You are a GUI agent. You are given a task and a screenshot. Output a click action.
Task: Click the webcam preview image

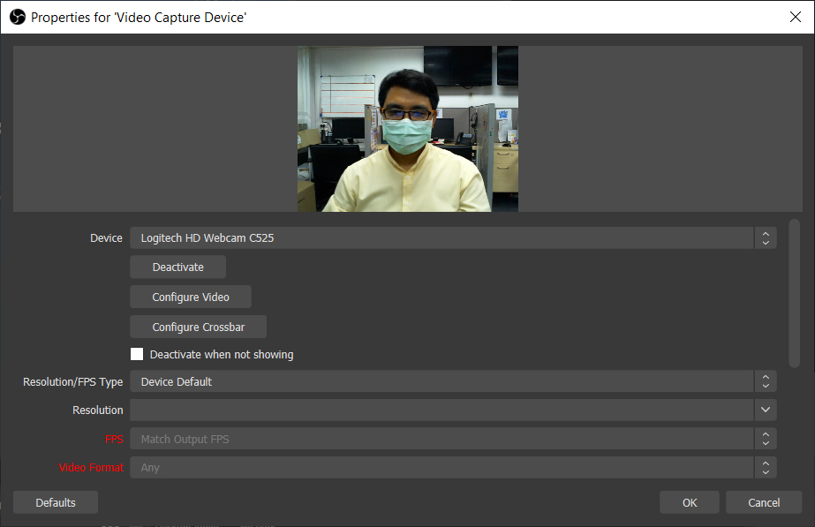(407, 128)
